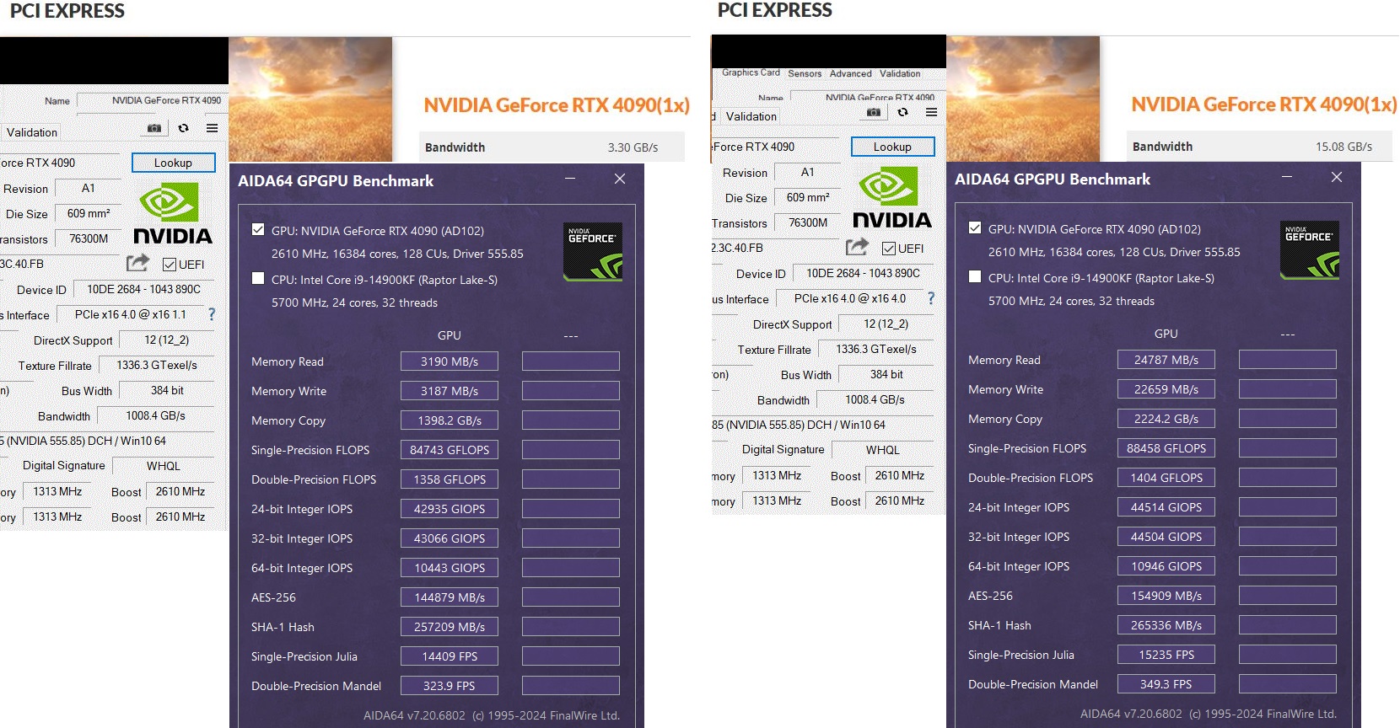
Task: Click the Bus Interface field 'PCIe x16 4.0 @ x16 1.1'
Action: point(130,314)
